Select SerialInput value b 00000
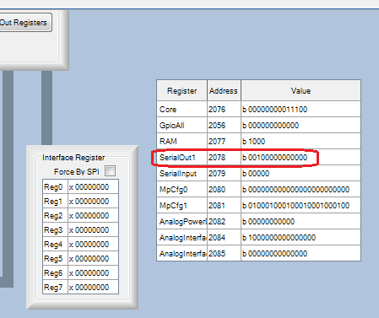The height and width of the screenshot is (318, 379). click(x=300, y=173)
